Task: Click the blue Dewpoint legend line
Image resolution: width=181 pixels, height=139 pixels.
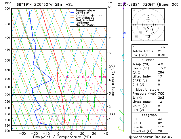Action: click(72, 13)
